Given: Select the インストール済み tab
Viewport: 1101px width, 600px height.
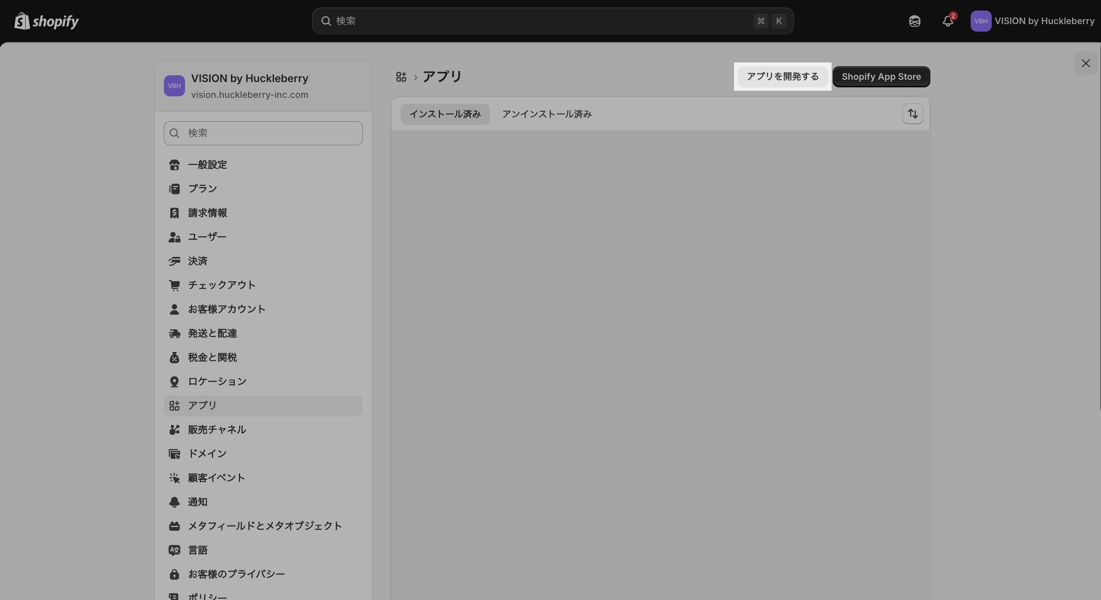Looking at the screenshot, I should point(445,114).
